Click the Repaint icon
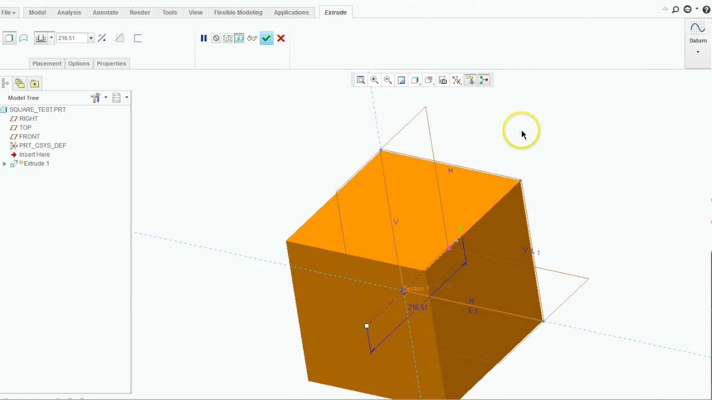 tap(402, 80)
